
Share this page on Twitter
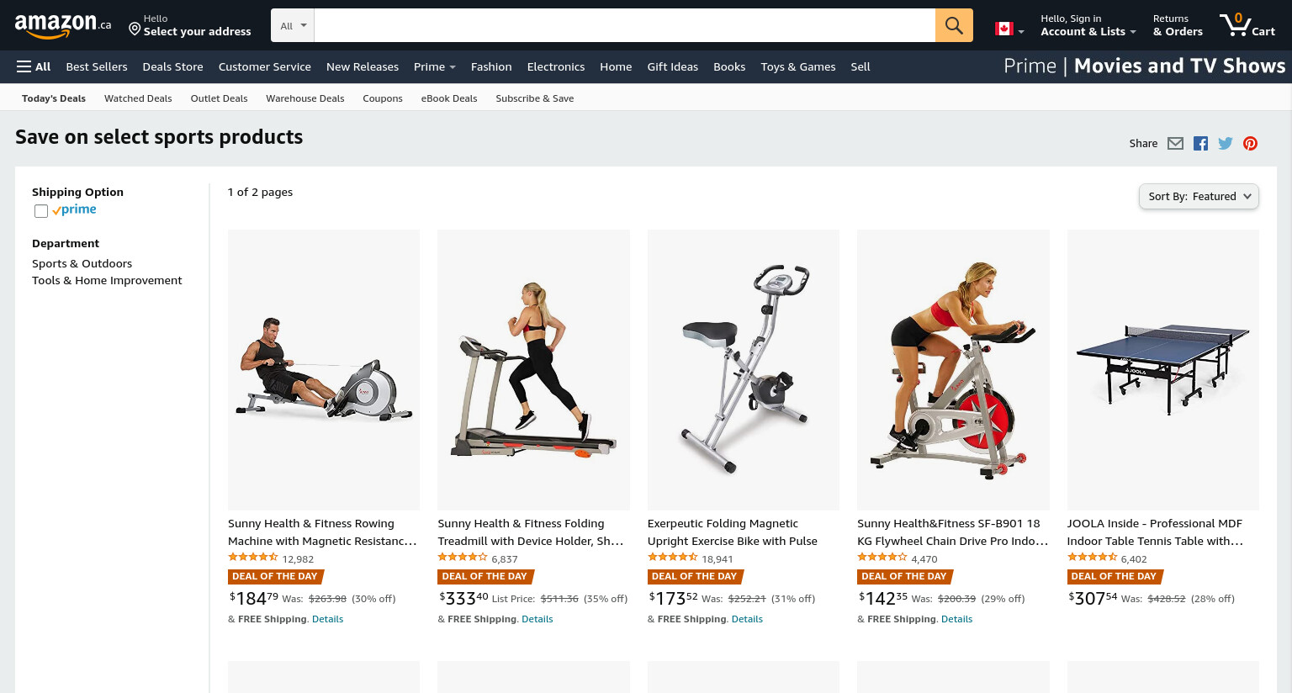point(1226,143)
